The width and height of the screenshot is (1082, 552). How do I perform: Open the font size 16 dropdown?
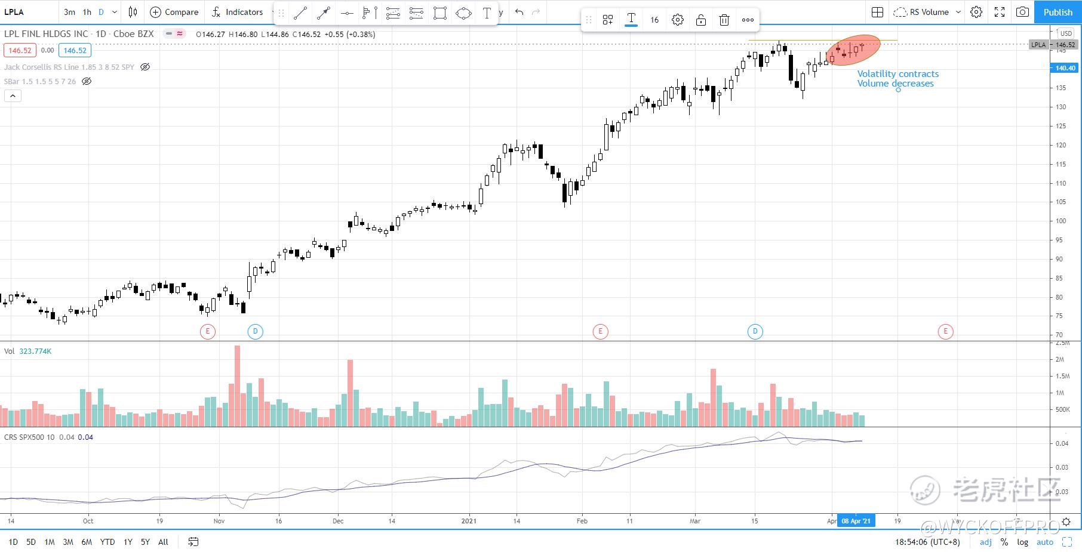point(654,20)
